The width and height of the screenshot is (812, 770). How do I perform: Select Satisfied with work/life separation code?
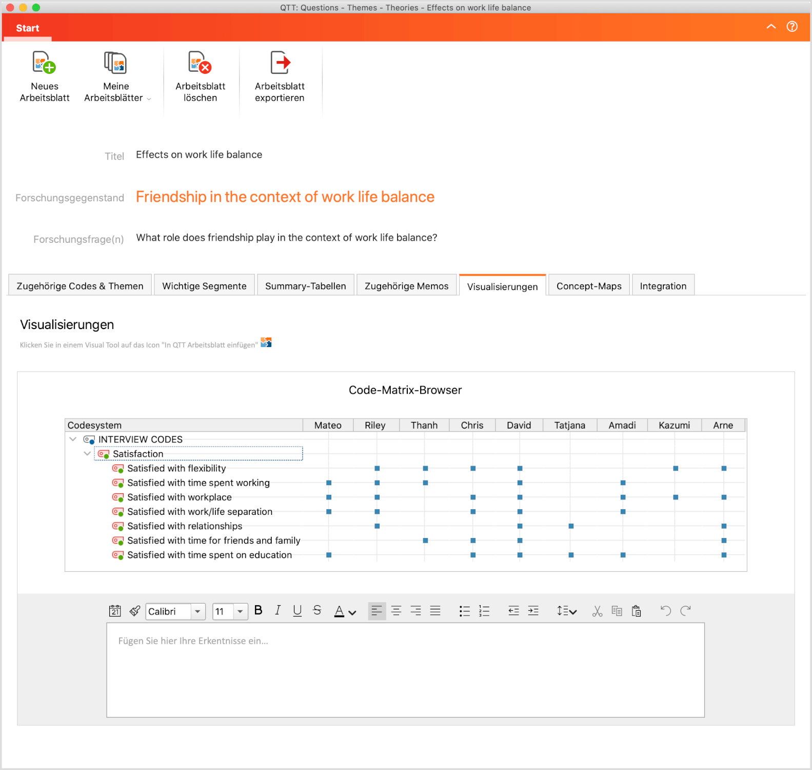pyautogui.click(x=200, y=511)
